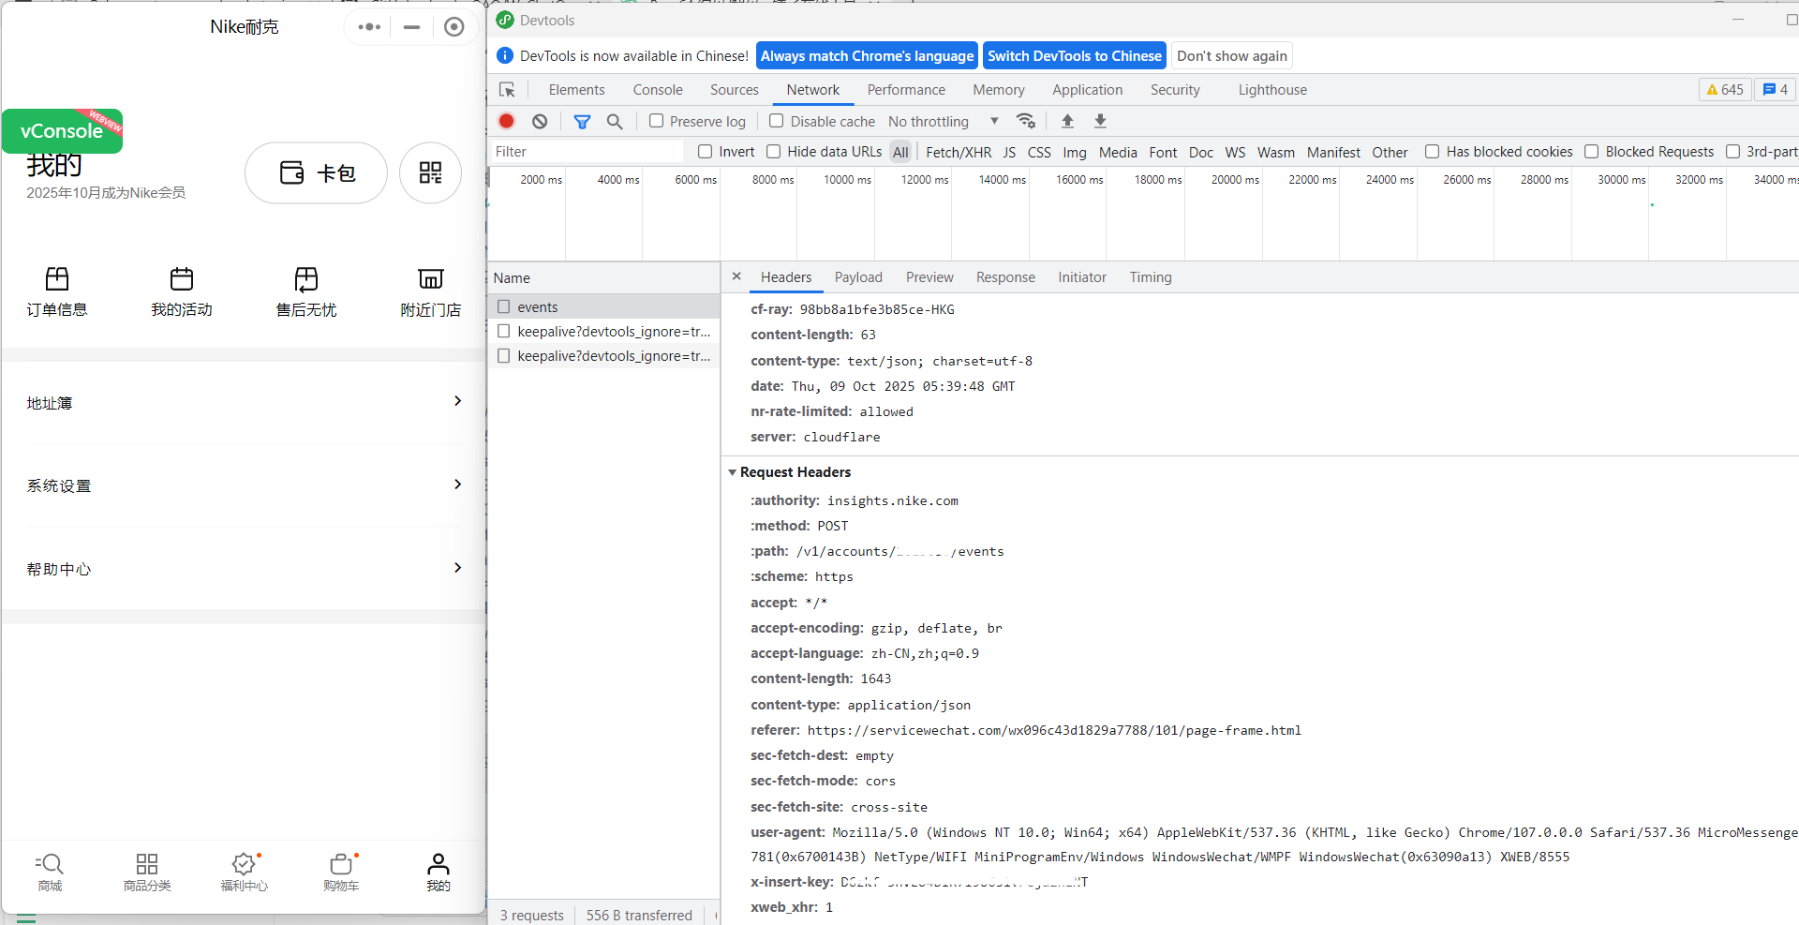Viewport: 1799px width, 925px height.
Task: Check the Disable cache option
Action: [x=777, y=121]
